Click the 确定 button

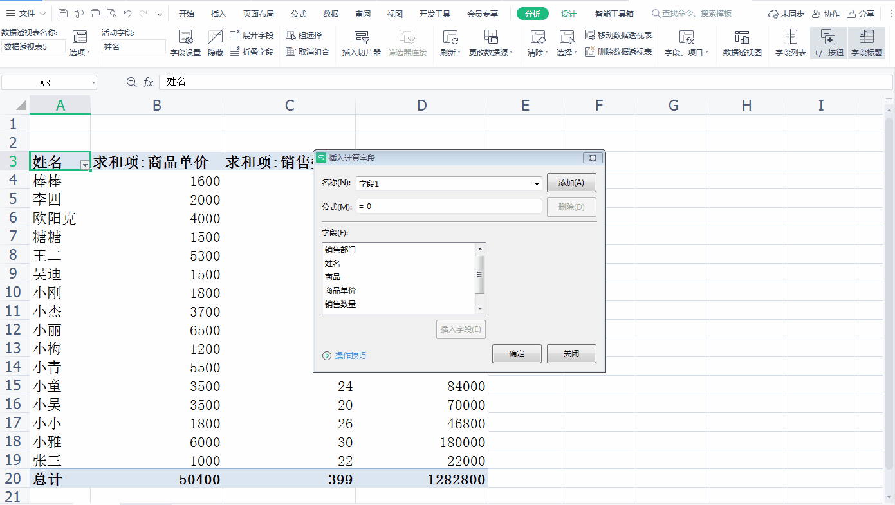pos(517,354)
